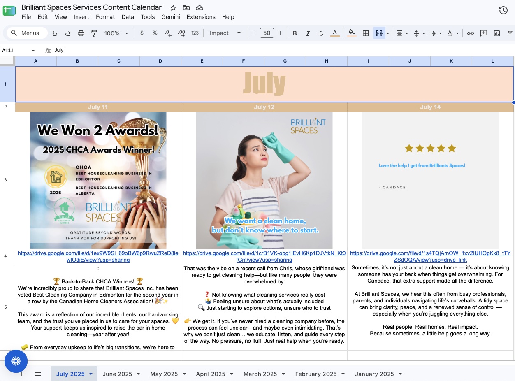
Task: Switch to the March 2025 sheet tab
Action: click(x=260, y=374)
